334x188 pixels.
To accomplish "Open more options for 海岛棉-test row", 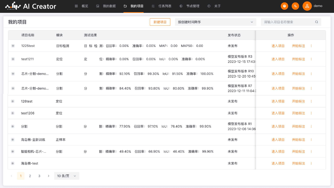I will [311, 163].
